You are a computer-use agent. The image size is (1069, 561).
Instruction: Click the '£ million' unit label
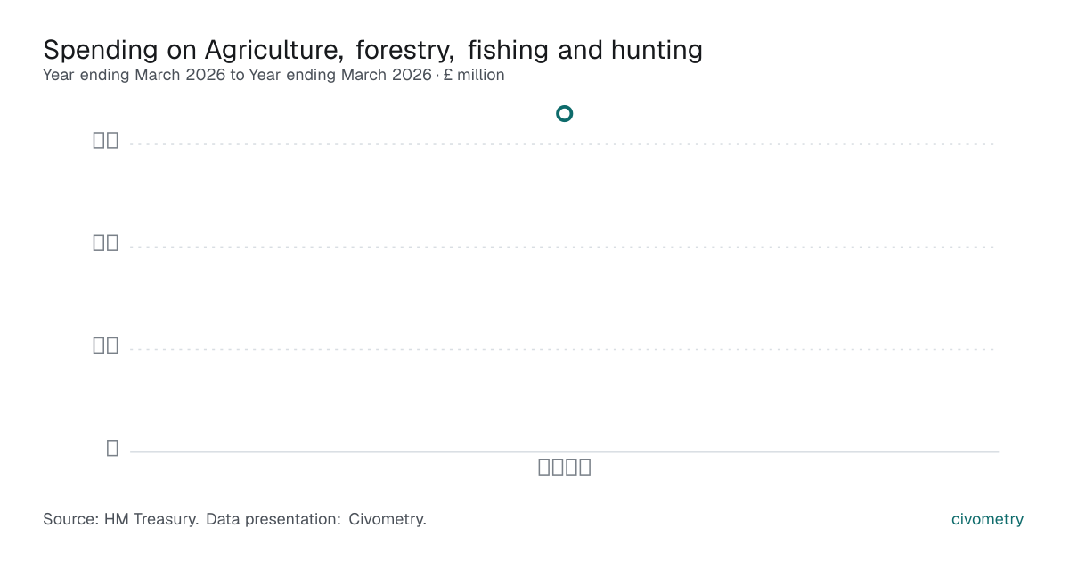tap(476, 75)
